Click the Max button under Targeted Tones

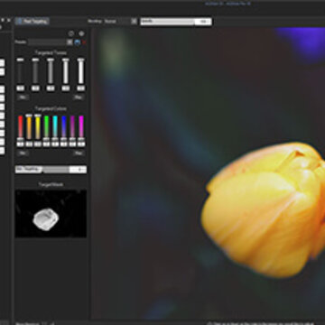(x=79, y=97)
